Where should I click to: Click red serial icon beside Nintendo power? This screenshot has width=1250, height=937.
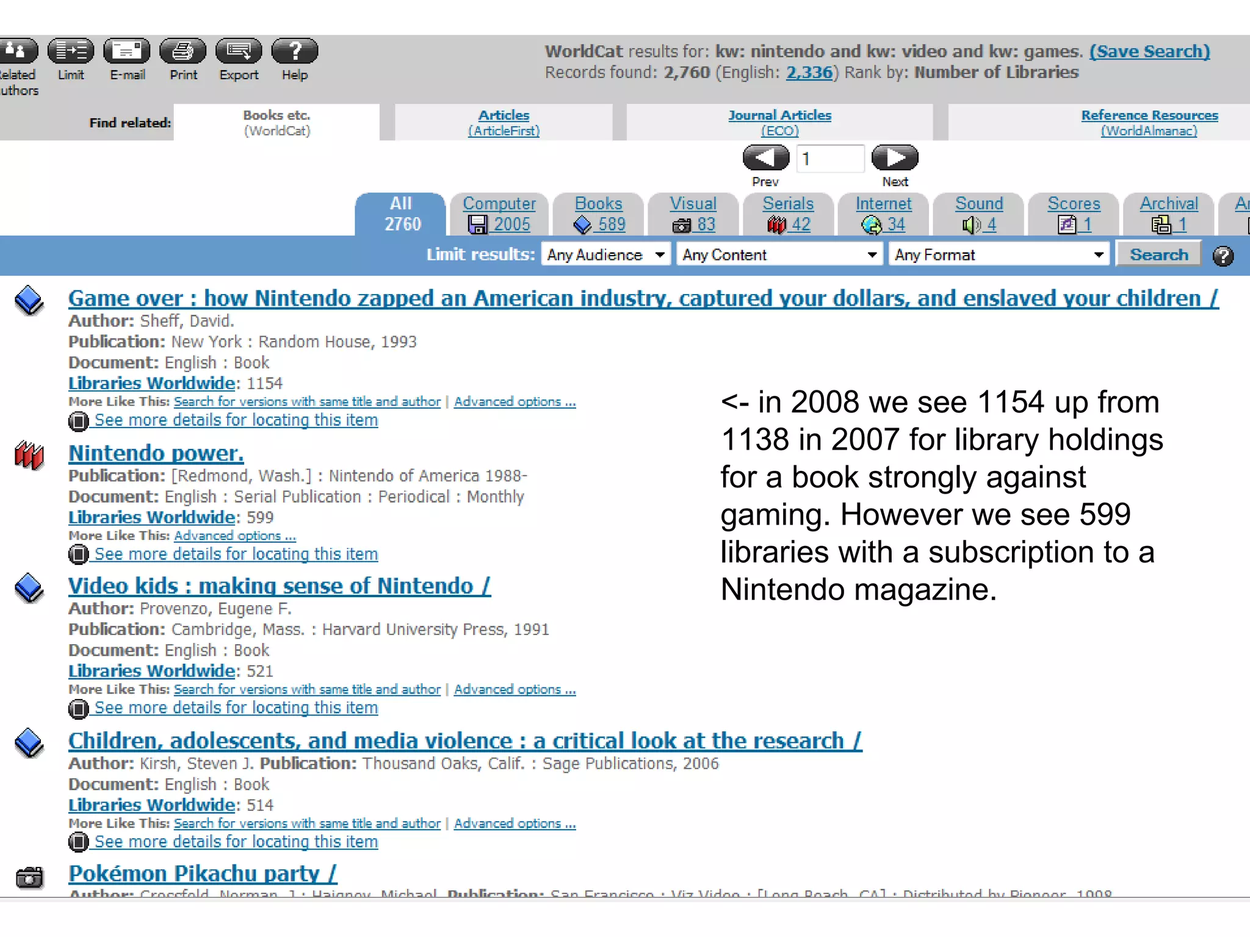click(x=29, y=455)
